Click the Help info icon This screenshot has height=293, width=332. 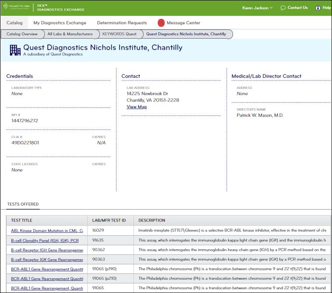318,8
